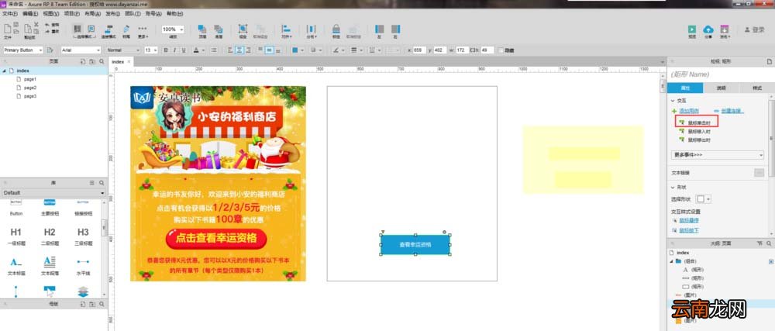775x331 pixels.
Task: Click the cut scissors icon
Action: [36, 24]
